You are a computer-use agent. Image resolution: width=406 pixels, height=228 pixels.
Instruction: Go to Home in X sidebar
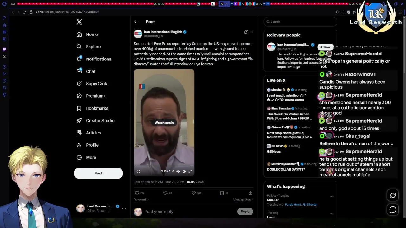point(87,35)
